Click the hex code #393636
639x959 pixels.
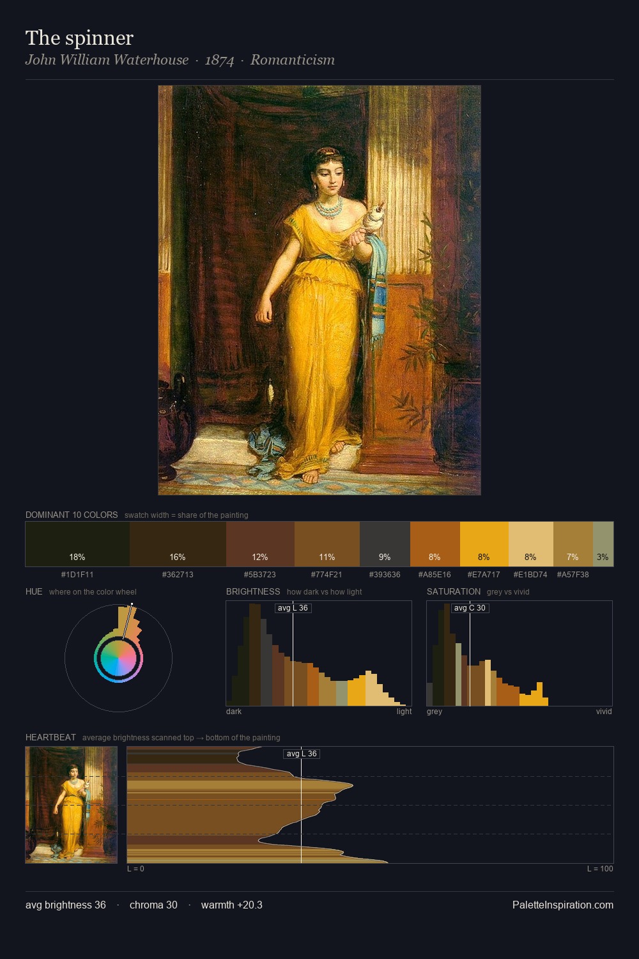(385, 575)
